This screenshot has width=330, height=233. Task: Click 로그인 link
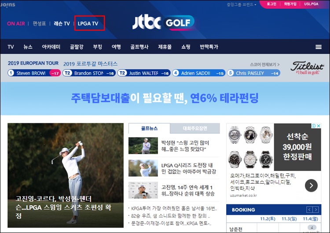[271, 4]
